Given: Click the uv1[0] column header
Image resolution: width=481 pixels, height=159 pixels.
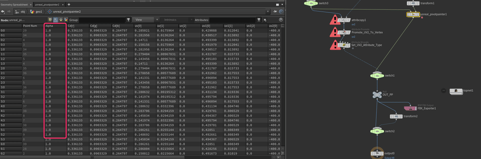Looking at the screenshot, I should 212,26.
